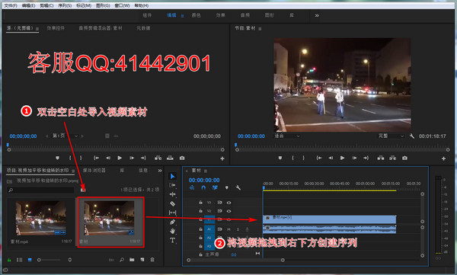Select 素材.mp4 clip thumbnail
The image size is (457, 275).
tap(41, 218)
